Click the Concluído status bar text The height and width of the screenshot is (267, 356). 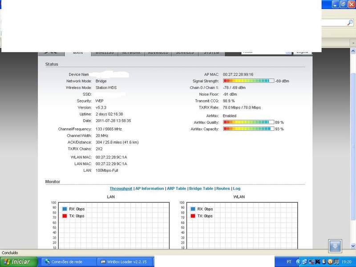(x=10, y=252)
